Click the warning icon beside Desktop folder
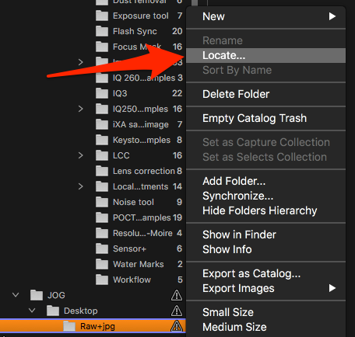 click(x=177, y=311)
